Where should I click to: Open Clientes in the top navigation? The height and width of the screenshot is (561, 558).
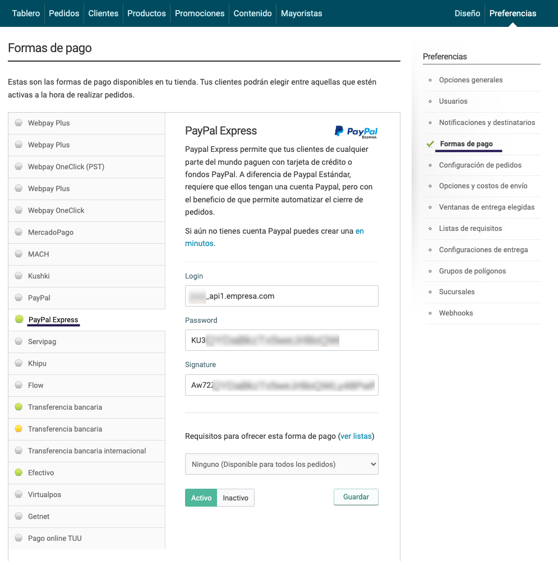point(103,13)
